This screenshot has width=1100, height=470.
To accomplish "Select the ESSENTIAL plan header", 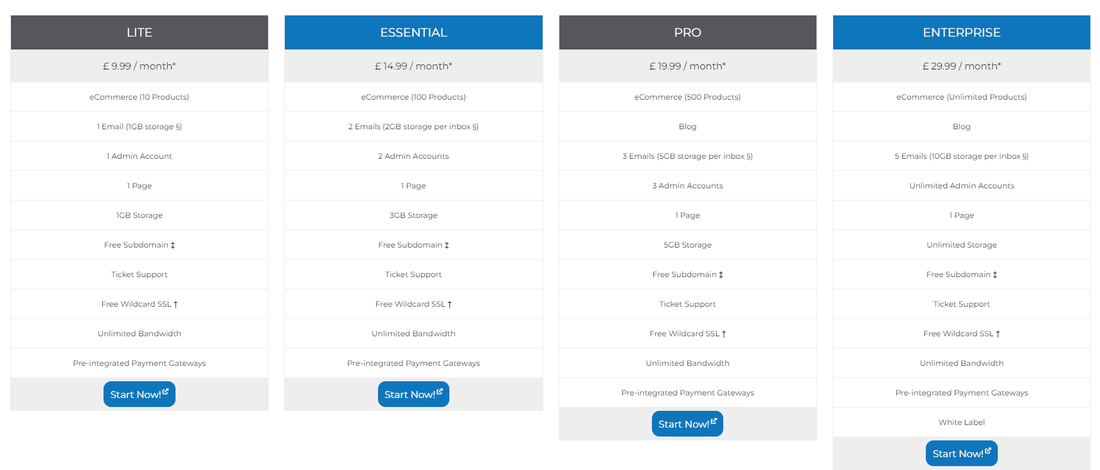I will (413, 32).
